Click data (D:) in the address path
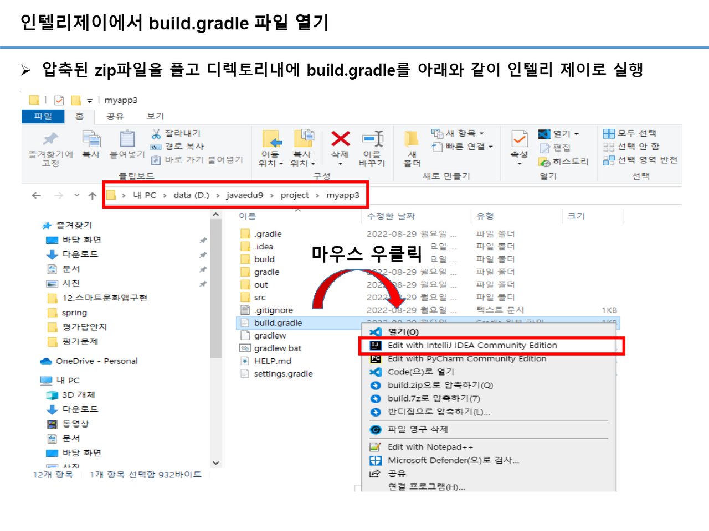 [191, 195]
